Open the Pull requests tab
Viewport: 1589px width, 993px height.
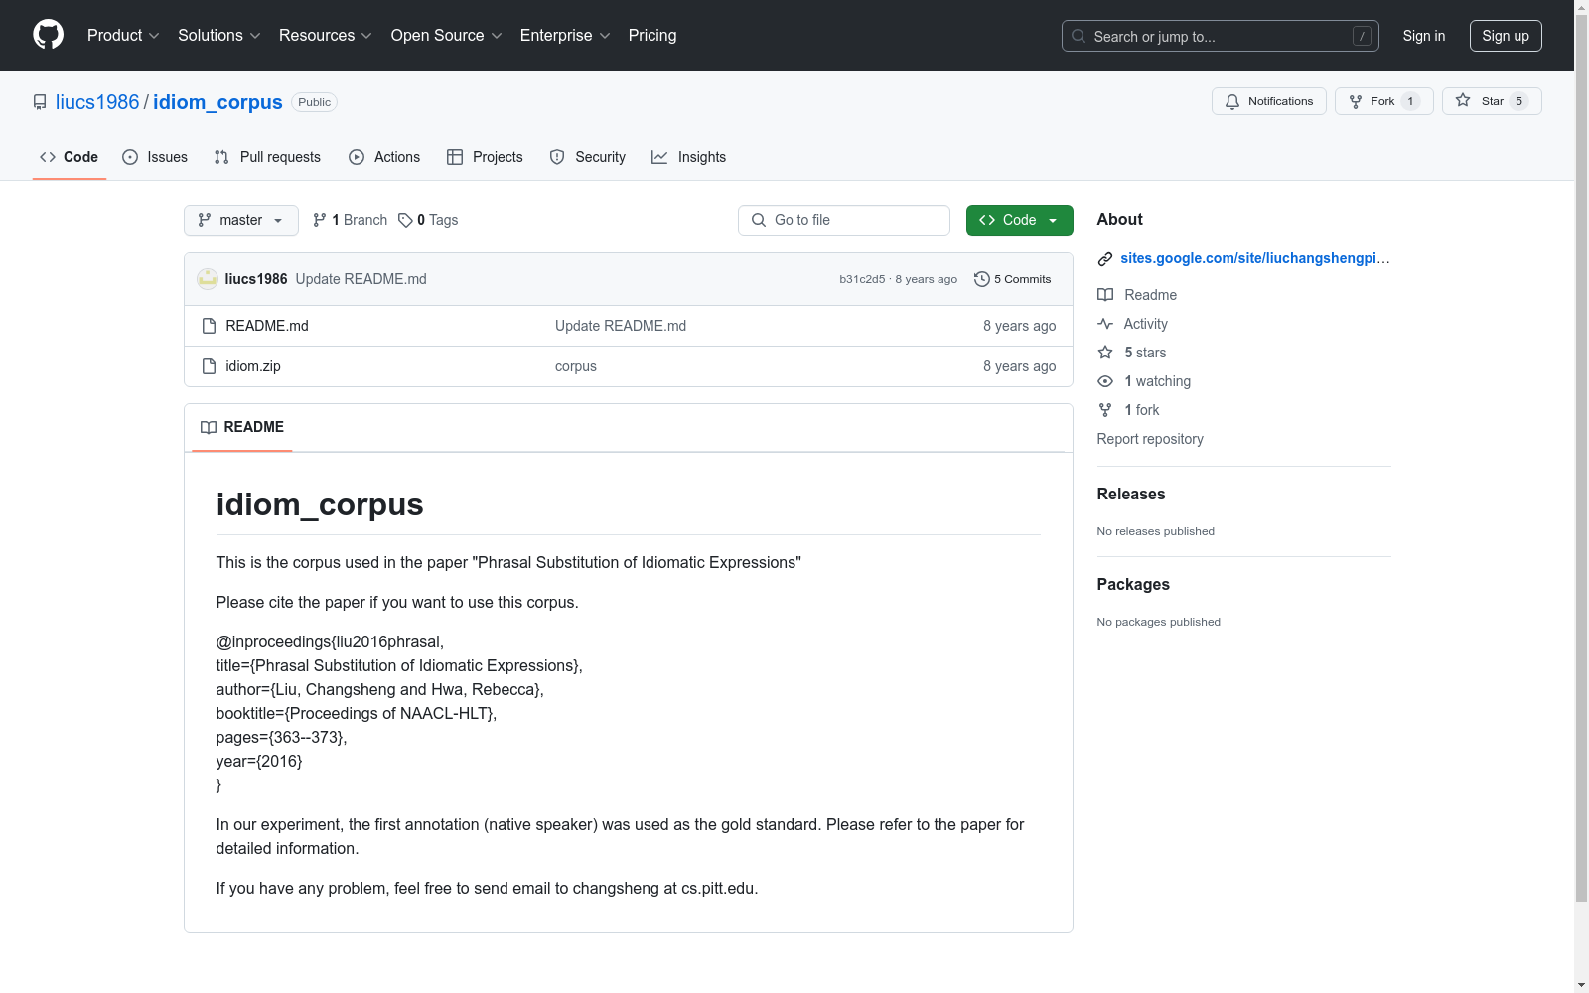(267, 157)
